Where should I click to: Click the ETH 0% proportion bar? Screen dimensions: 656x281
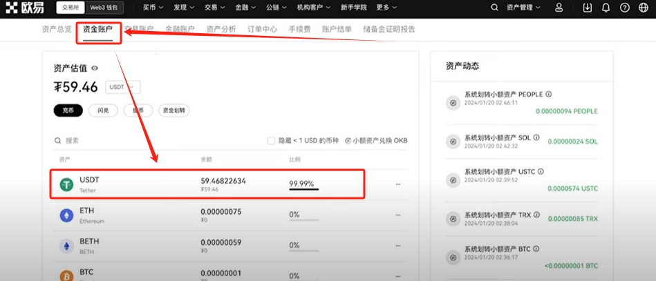click(303, 220)
